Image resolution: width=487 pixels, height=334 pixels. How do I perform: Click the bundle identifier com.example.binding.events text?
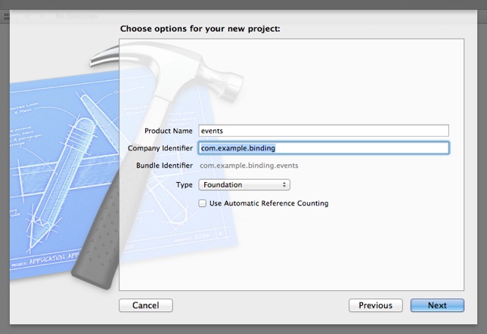pos(249,165)
